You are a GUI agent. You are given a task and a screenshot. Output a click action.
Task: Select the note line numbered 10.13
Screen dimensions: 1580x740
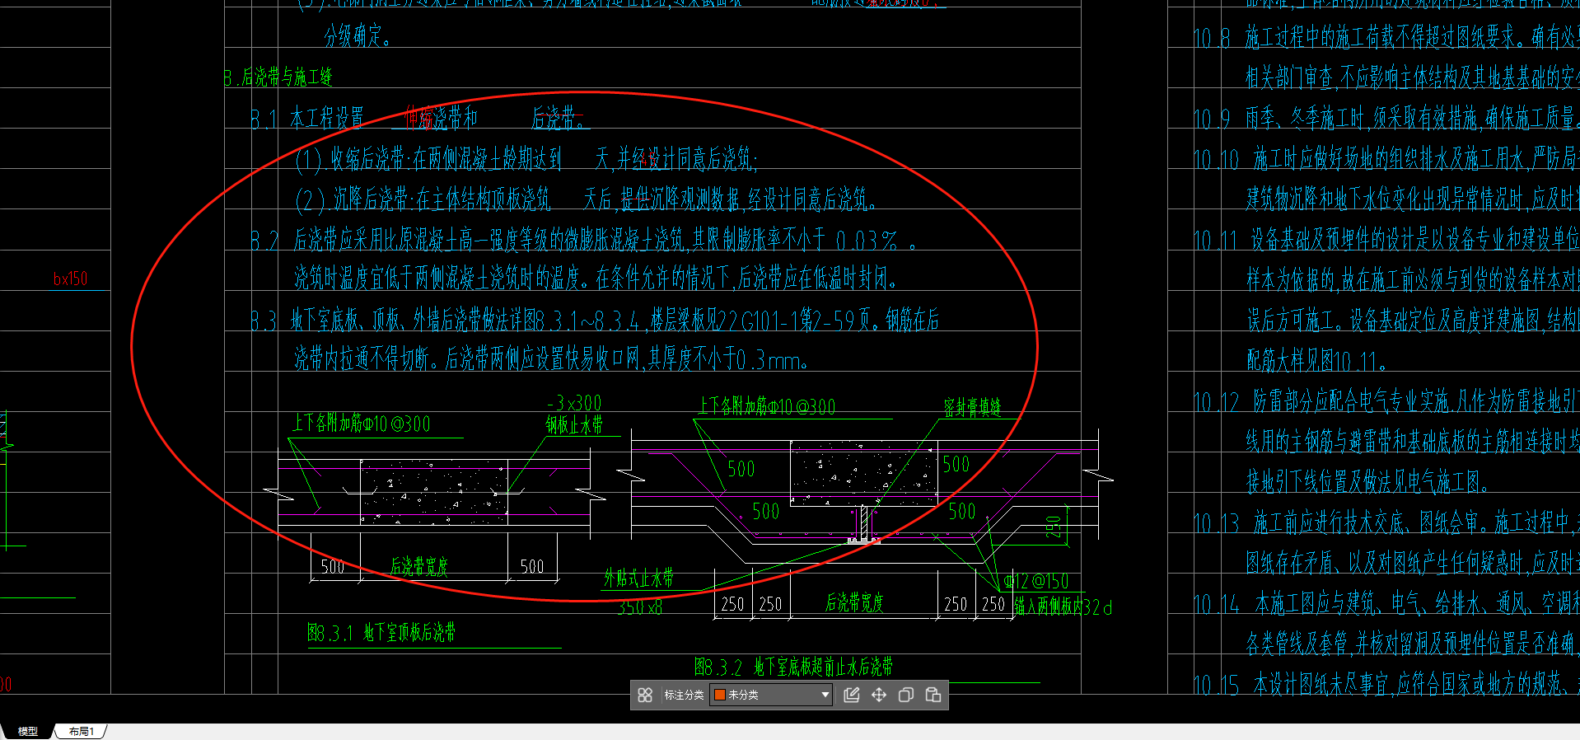[1386, 522]
